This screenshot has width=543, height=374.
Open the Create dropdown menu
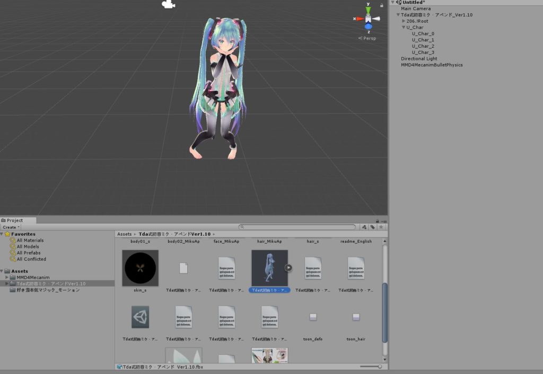coord(11,226)
